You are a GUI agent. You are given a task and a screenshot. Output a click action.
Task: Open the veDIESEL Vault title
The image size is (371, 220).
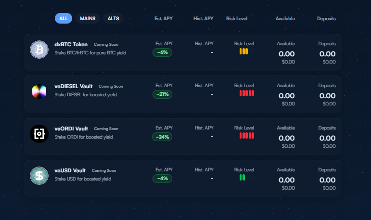pos(74,86)
